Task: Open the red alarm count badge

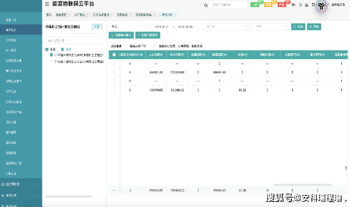Action: coord(282,5)
